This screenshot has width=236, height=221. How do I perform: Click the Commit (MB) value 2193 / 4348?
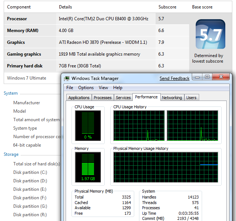tap(188, 218)
